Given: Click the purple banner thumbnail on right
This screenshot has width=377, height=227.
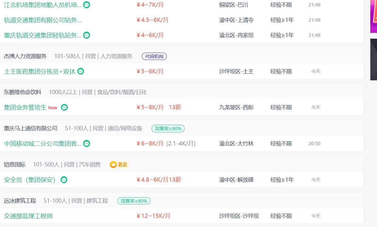Looking at the screenshot, I should tap(374, 16).
